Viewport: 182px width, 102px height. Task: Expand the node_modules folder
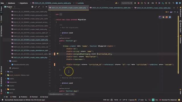[6, 75]
